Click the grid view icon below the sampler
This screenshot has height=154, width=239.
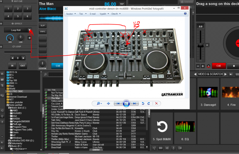(x=160, y=148)
